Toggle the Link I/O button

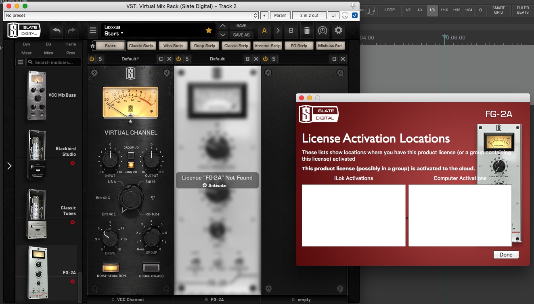pos(131,165)
